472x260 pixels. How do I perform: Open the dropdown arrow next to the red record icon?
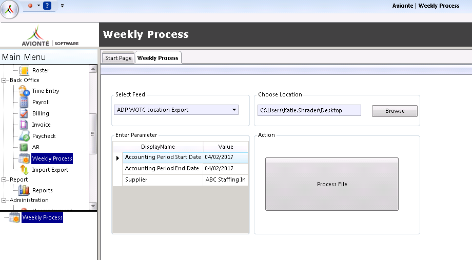tap(38, 6)
